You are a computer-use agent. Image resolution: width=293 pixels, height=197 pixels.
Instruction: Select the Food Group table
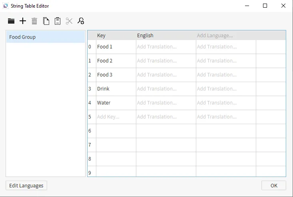[x=45, y=37]
